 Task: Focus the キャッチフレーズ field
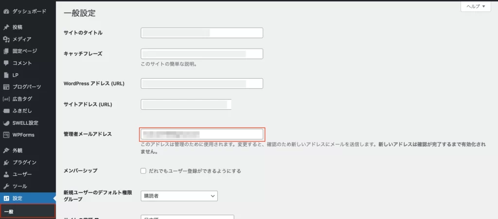pyautogui.click(x=202, y=54)
